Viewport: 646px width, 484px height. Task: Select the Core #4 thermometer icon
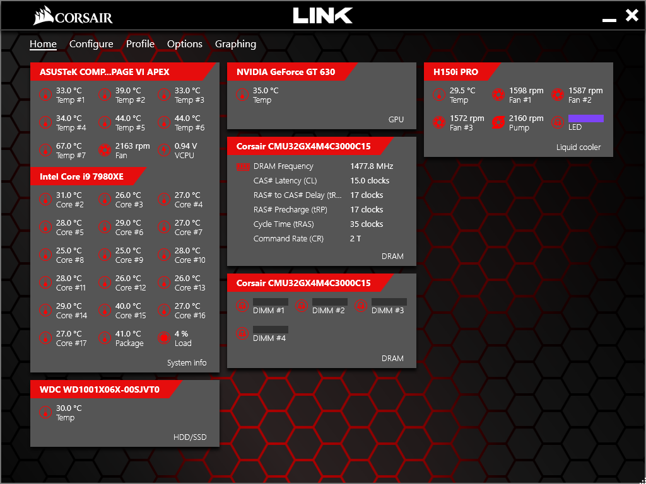164,200
